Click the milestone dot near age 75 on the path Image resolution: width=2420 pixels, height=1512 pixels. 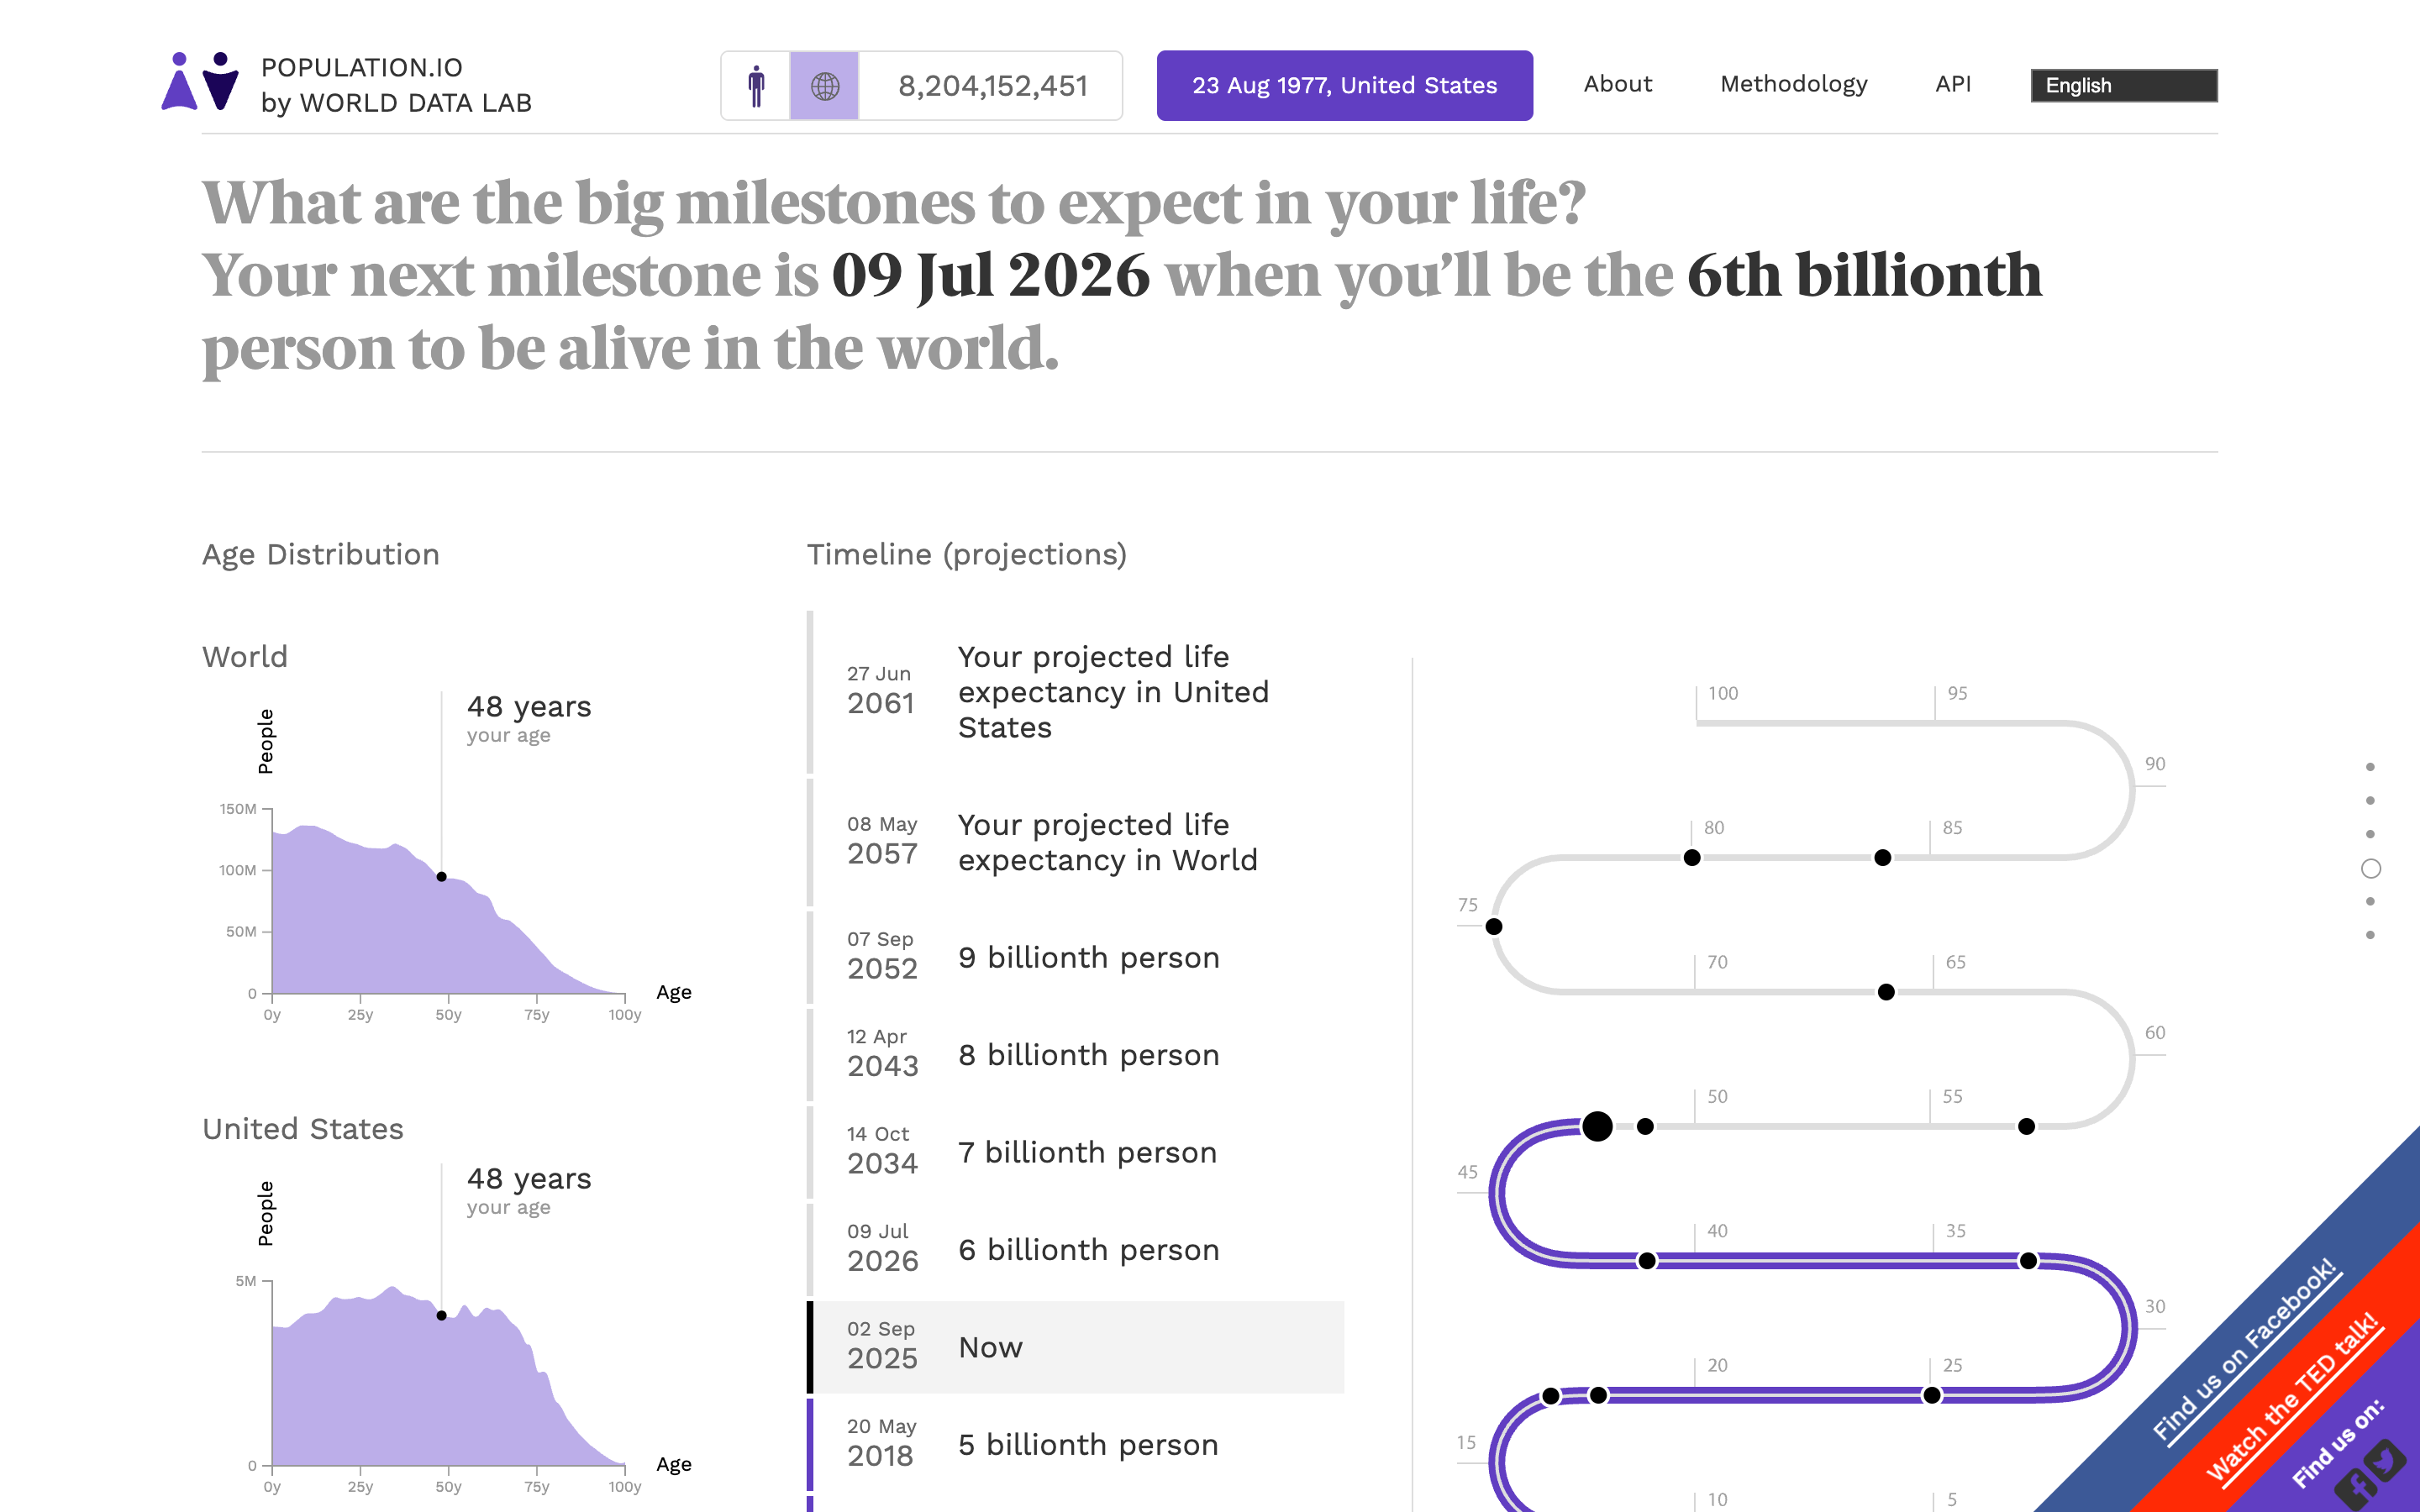(x=1494, y=926)
